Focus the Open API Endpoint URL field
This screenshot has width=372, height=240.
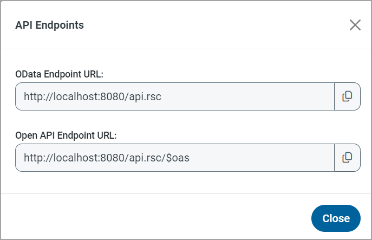174,158
